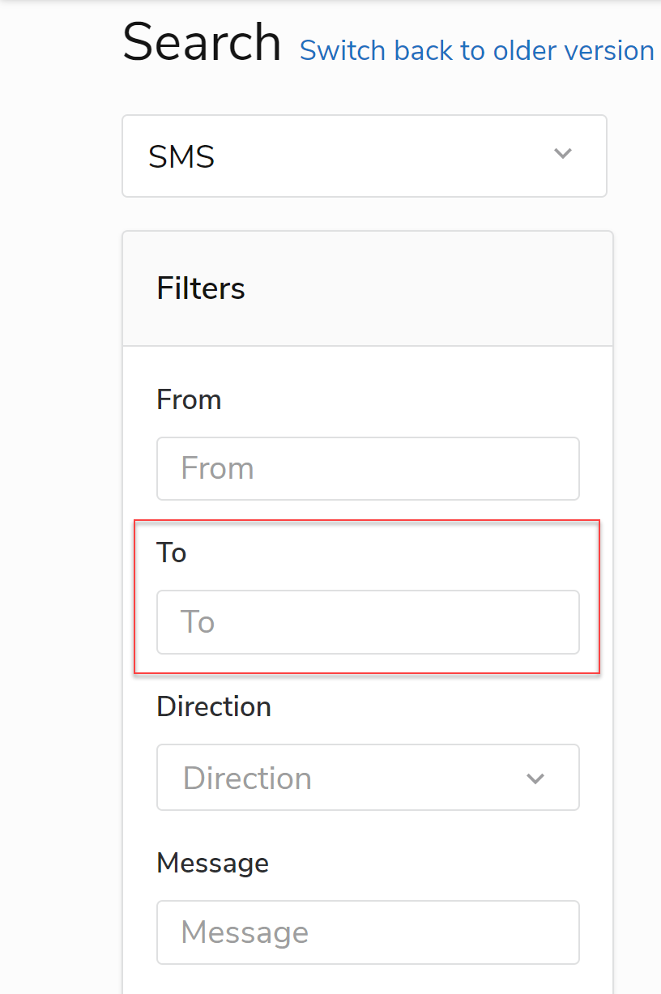This screenshot has height=994, width=661.
Task: Focus the From filter input field
Action: 368,469
